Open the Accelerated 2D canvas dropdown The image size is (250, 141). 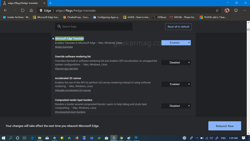(x=176, y=84)
